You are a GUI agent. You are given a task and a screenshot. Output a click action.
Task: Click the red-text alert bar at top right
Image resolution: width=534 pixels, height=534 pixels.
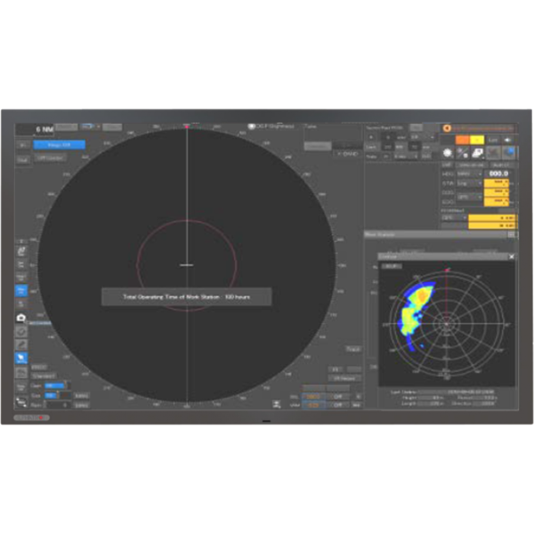tap(481, 128)
